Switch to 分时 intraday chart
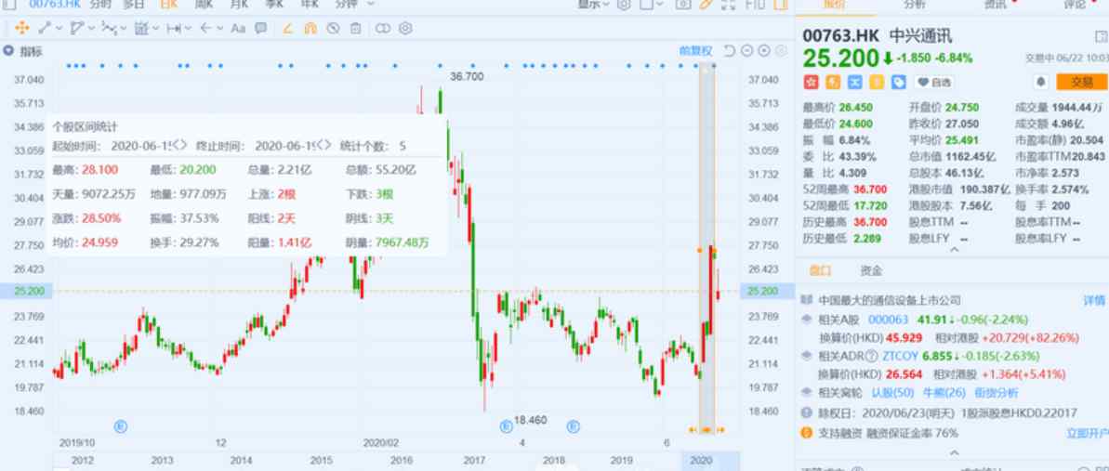Screen dimensions: 1109x471 pyautogui.click(x=100, y=4)
